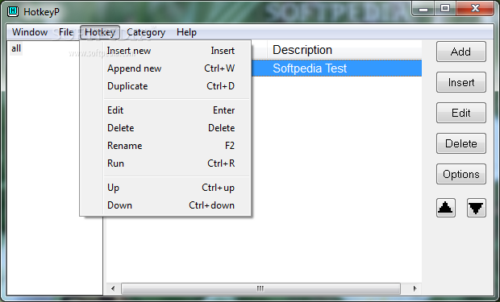Open the Category menu
500x302 pixels.
click(146, 32)
